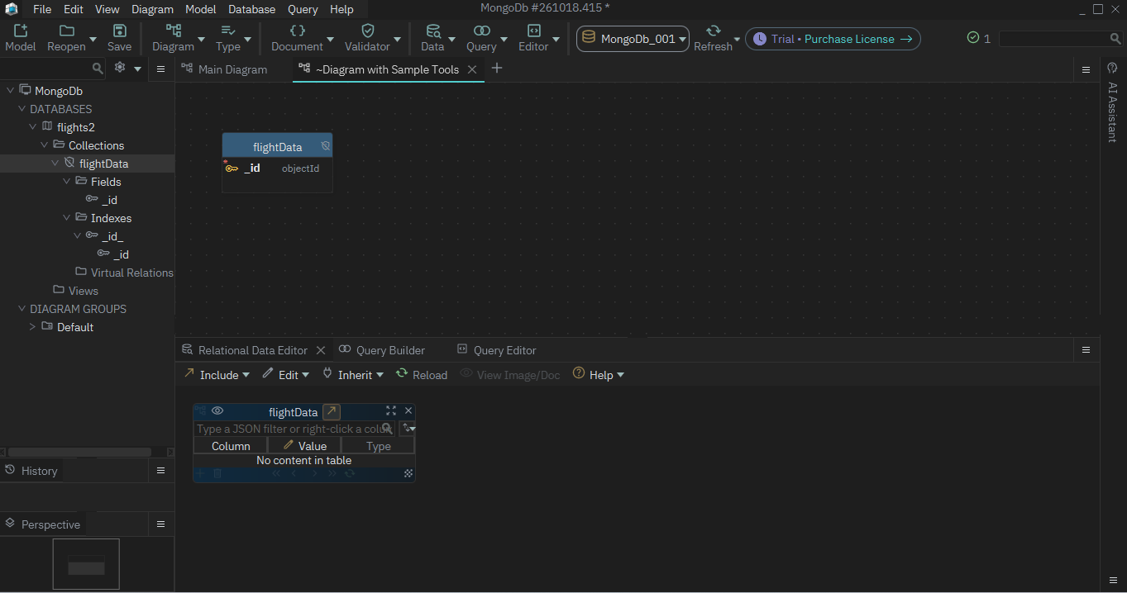Open the Database menu
Viewport: 1127px width, 593px height.
click(x=251, y=9)
